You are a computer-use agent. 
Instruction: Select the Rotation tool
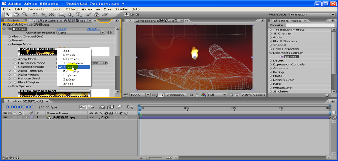(x=35, y=14)
